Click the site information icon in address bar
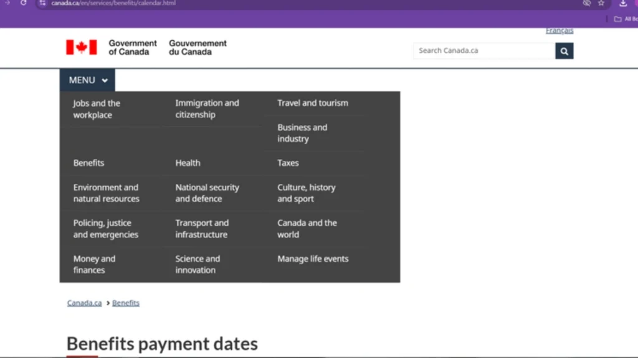Screen dimensions: 638x358 pos(42,3)
